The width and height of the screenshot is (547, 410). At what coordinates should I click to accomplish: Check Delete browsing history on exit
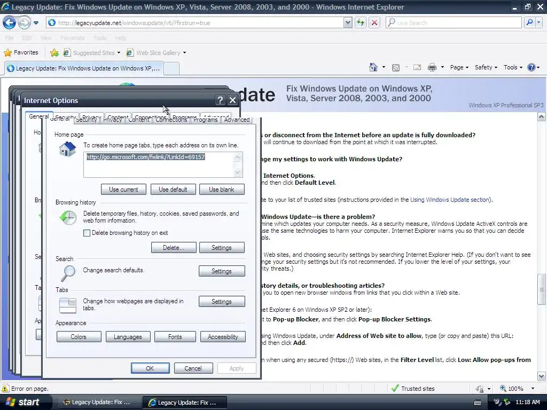pyautogui.click(x=87, y=233)
